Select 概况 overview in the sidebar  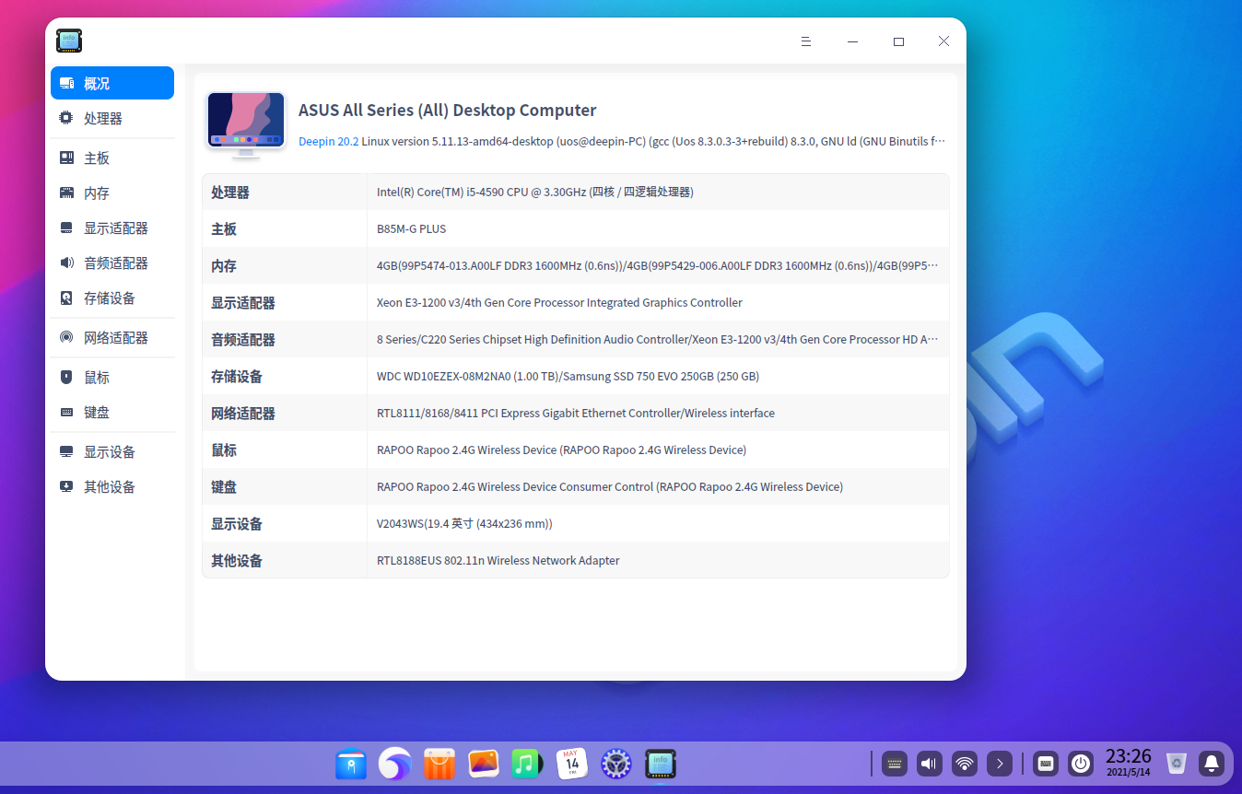(112, 83)
